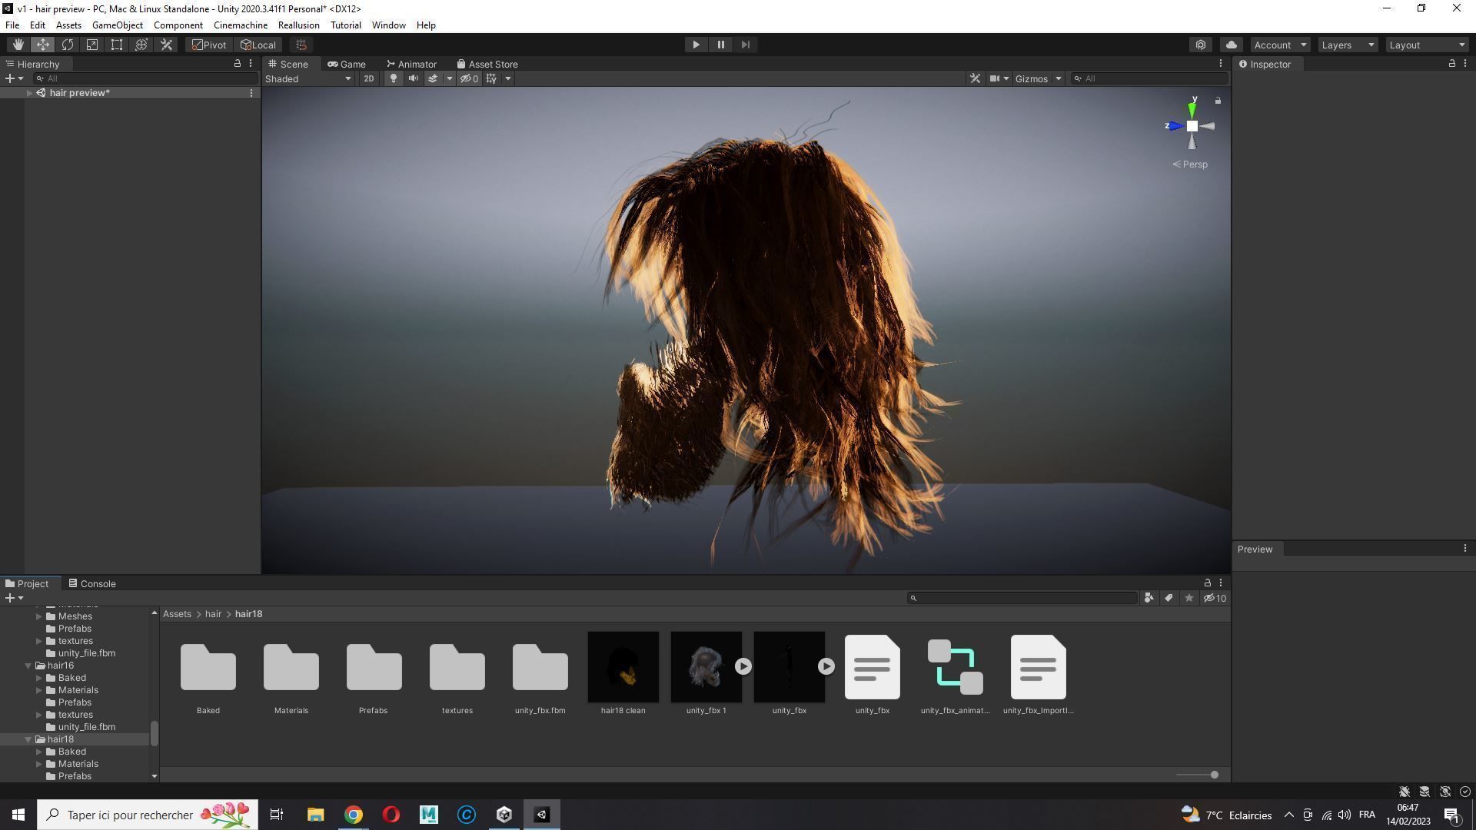Image resolution: width=1476 pixels, height=830 pixels.
Task: Select the Rotate tool
Action: (x=68, y=45)
